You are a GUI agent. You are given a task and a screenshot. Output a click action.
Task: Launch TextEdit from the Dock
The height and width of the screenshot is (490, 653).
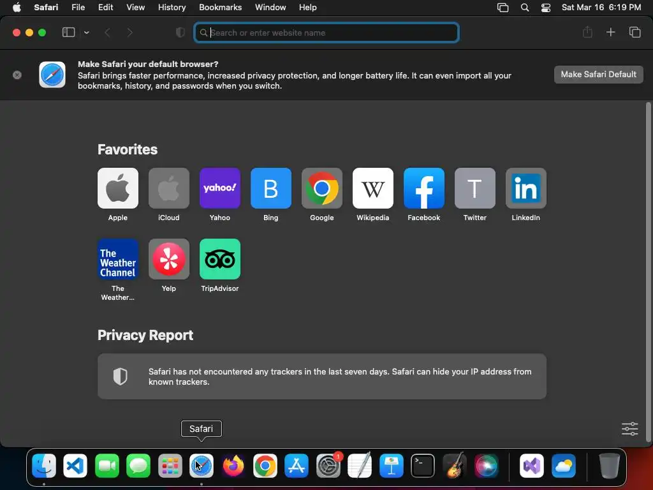[360, 465]
